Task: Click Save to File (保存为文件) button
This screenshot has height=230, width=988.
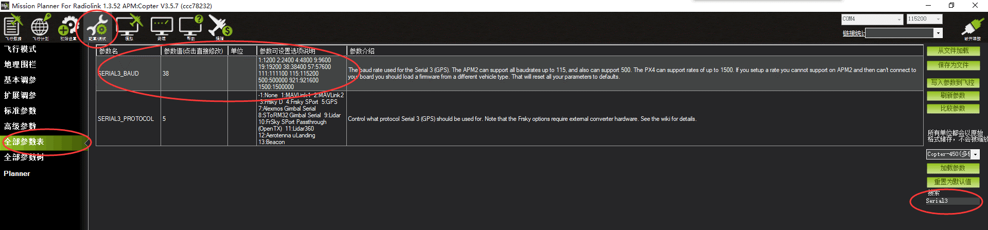Action: click(952, 65)
